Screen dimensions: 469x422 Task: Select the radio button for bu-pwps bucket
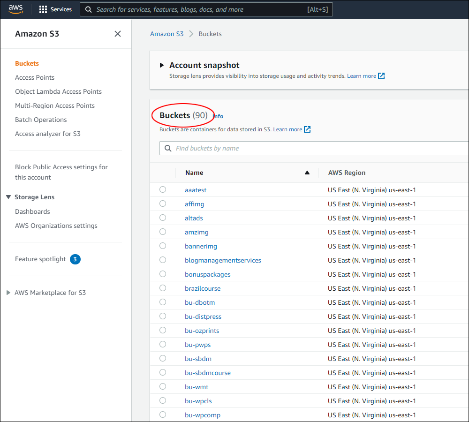[x=163, y=344]
